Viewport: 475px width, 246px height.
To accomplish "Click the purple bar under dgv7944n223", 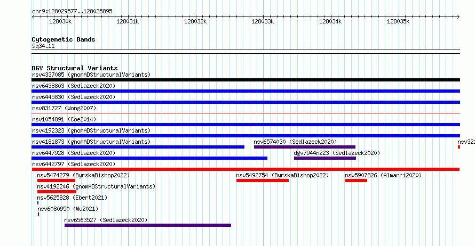I will point(325,158).
